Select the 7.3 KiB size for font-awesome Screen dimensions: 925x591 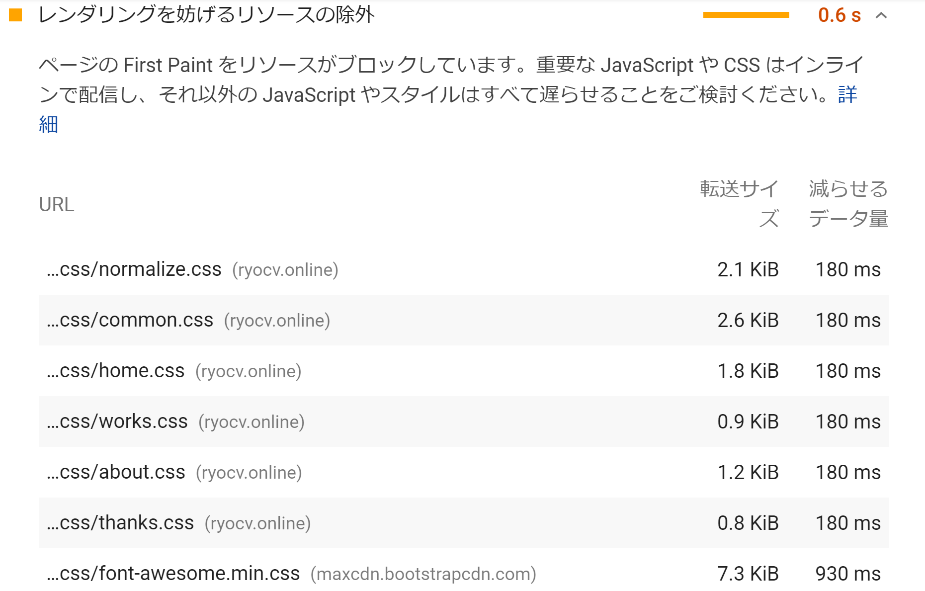click(748, 574)
